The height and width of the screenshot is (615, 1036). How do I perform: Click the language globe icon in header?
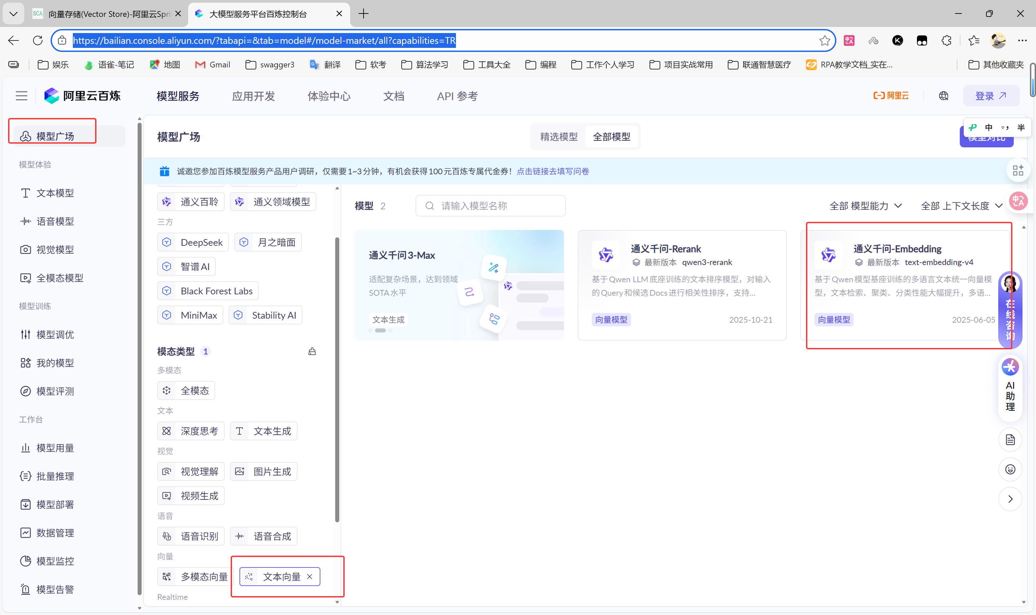(944, 96)
